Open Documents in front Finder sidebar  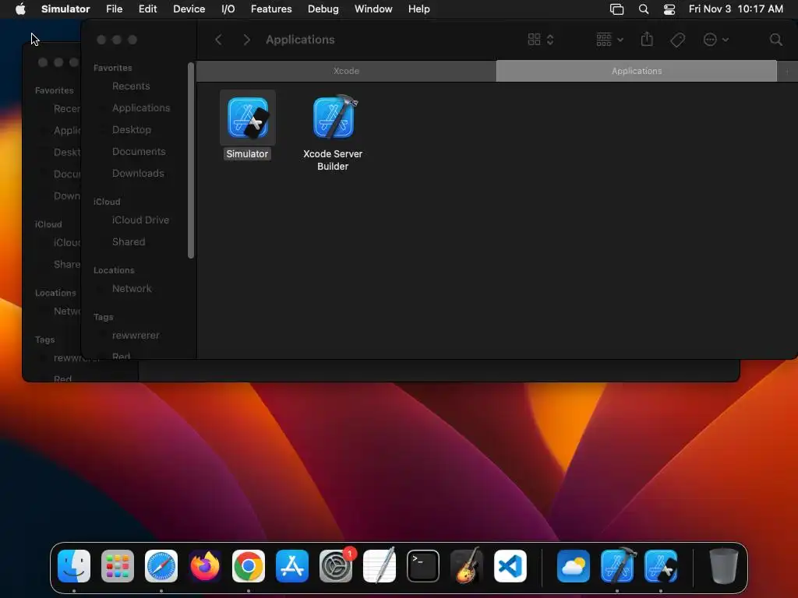point(139,152)
